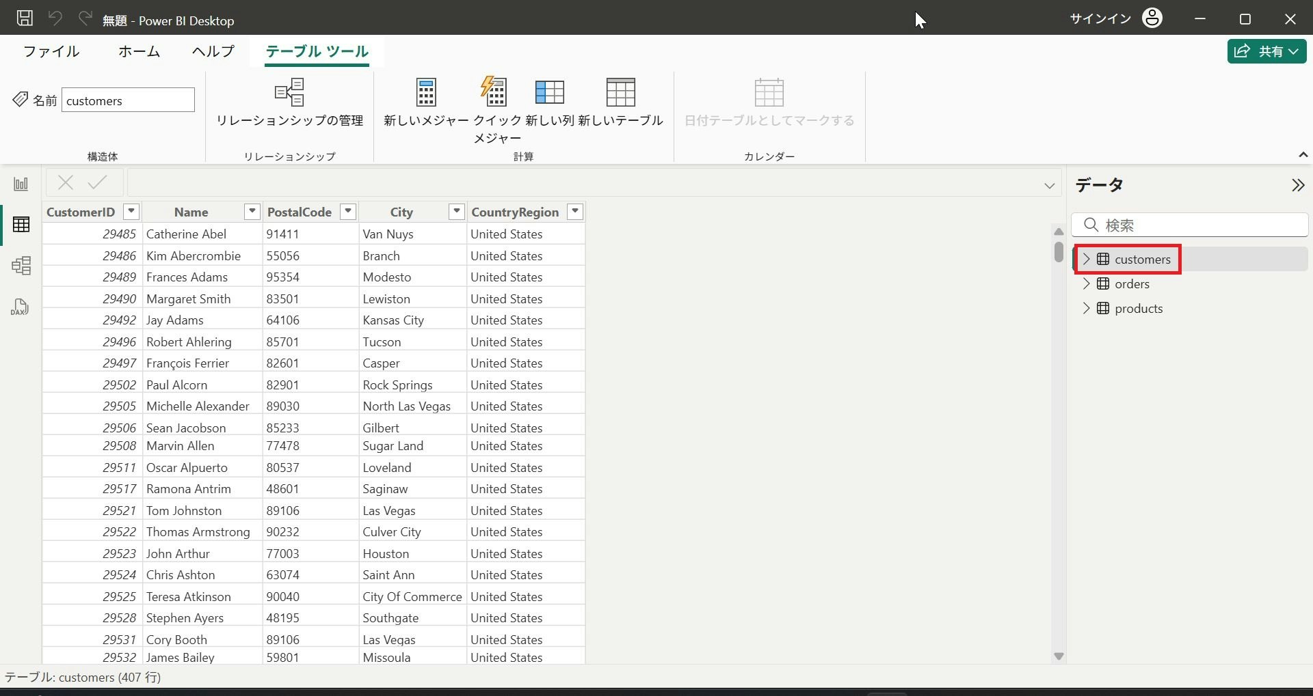Open the user account avatar icon
This screenshot has height=696, width=1313.
[x=1152, y=18]
